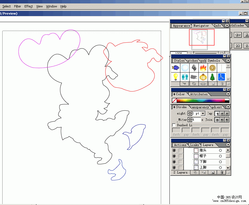Select the fire flame symbol
This screenshot has height=205, width=249.
coord(203,68)
